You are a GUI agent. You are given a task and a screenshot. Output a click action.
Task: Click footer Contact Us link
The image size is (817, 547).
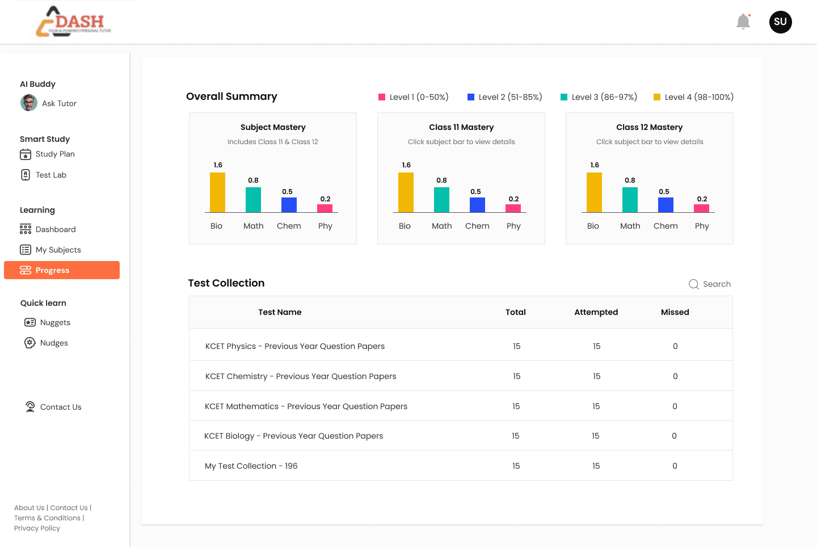click(69, 508)
